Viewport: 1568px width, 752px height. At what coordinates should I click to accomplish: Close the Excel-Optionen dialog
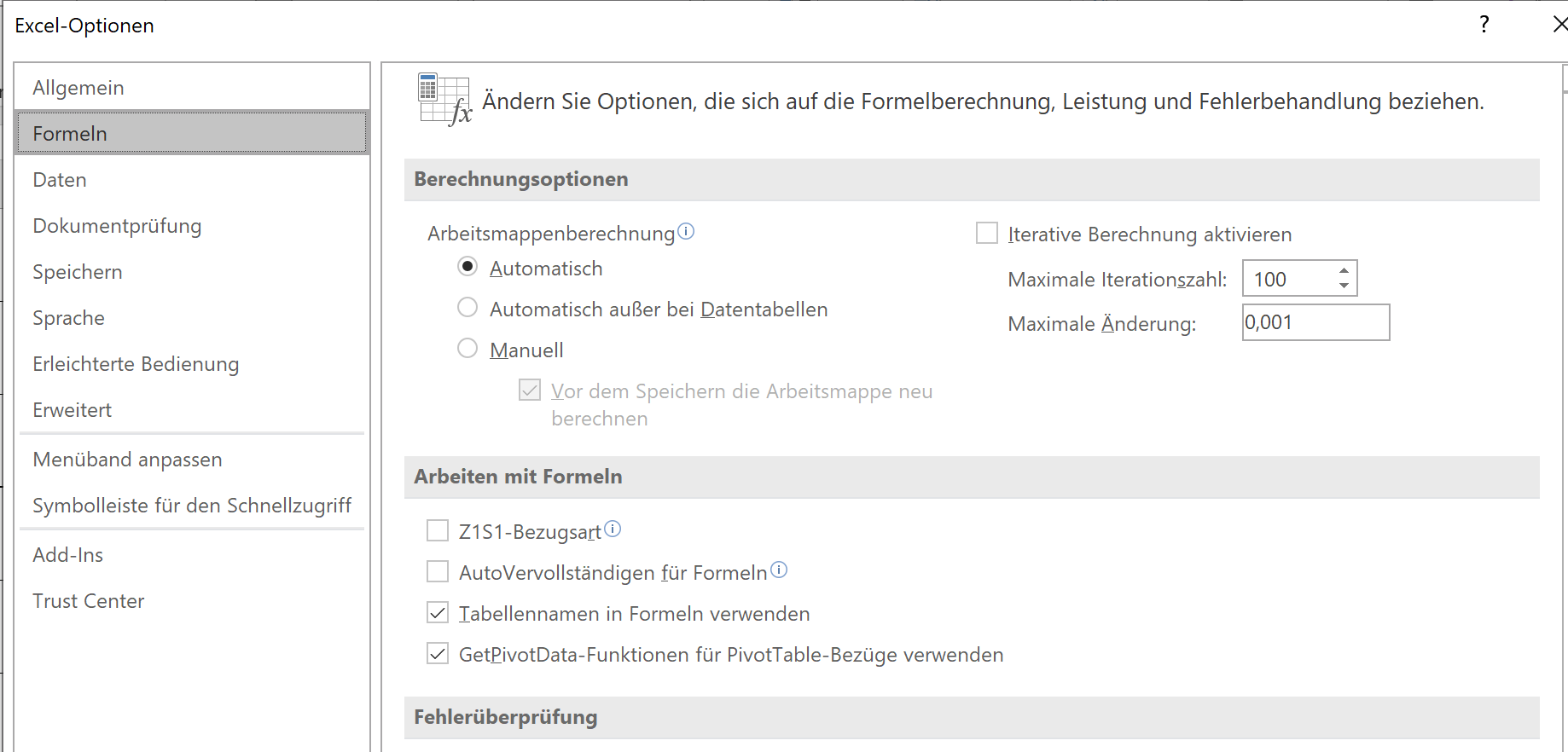(1559, 24)
